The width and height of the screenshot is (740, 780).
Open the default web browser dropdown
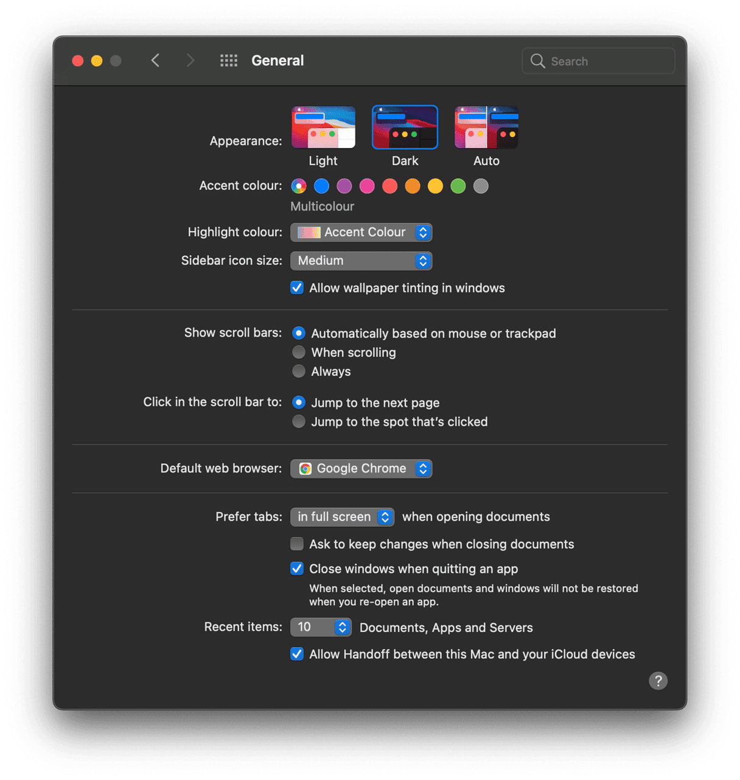(x=361, y=468)
